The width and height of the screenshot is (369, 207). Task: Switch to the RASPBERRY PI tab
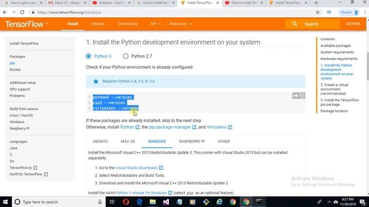click(192, 141)
